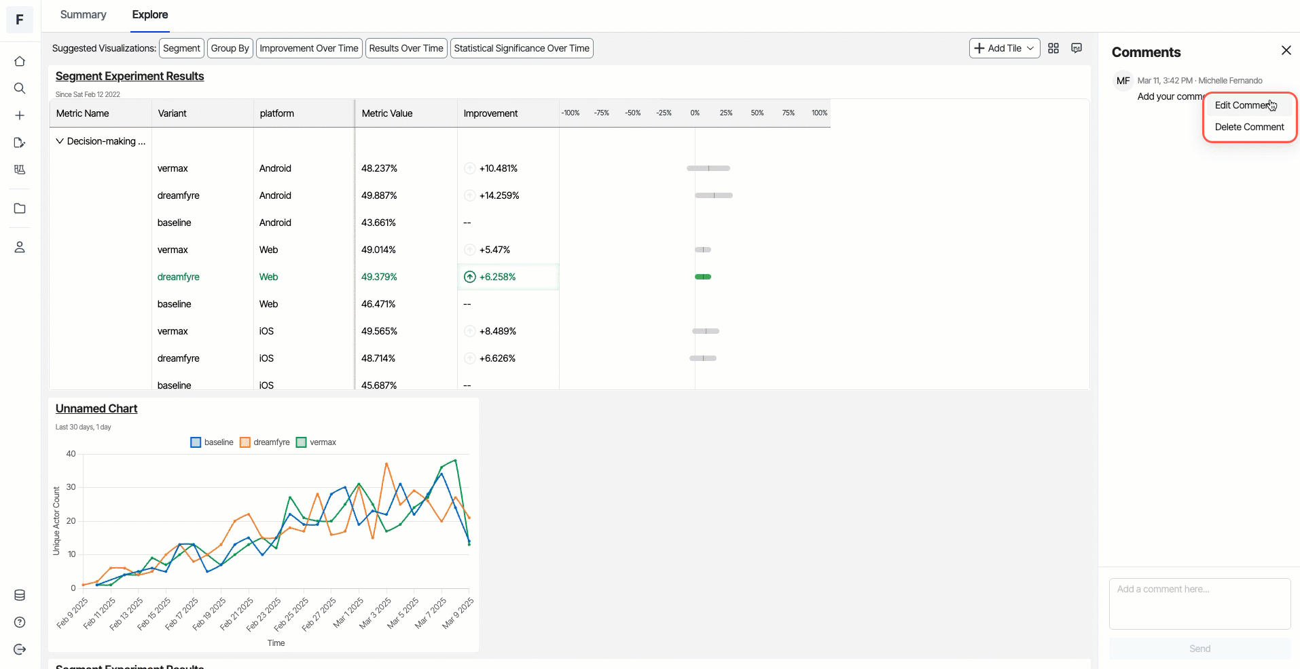This screenshot has width=1300, height=669.
Task: Click the logout icon at sidebar bottom
Action: 20,649
